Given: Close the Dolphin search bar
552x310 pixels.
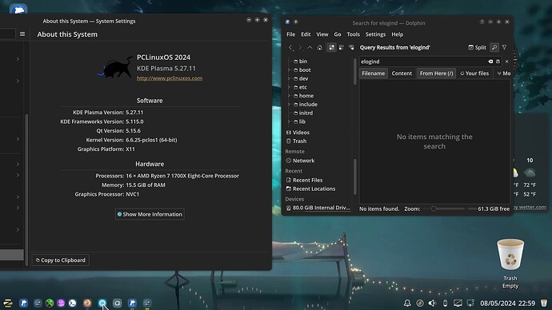Looking at the screenshot, I should (x=507, y=62).
